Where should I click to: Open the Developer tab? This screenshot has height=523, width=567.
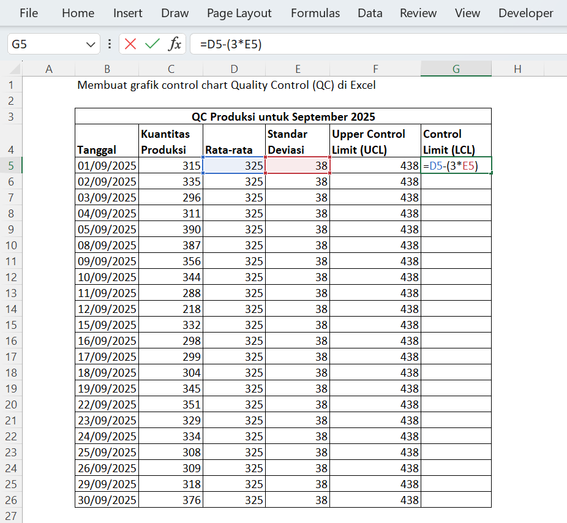tap(525, 13)
